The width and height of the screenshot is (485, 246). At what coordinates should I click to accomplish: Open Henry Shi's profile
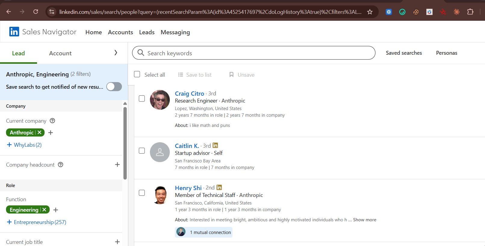pos(188,188)
